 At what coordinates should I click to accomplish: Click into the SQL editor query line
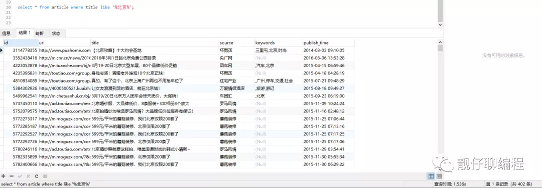tap(76, 7)
